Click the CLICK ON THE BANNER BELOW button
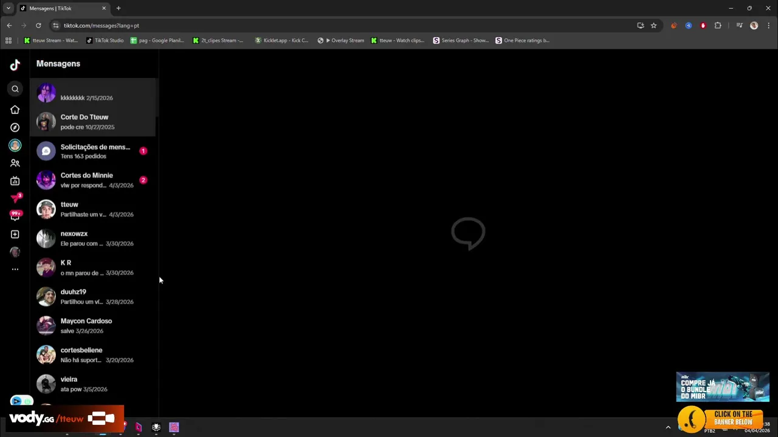This screenshot has height=437, width=778. coord(721,418)
